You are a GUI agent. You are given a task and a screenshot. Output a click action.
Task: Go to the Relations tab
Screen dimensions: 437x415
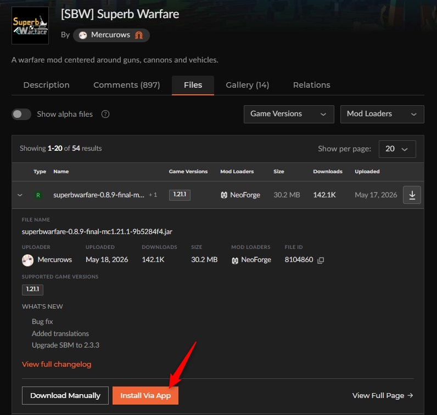pyautogui.click(x=312, y=85)
